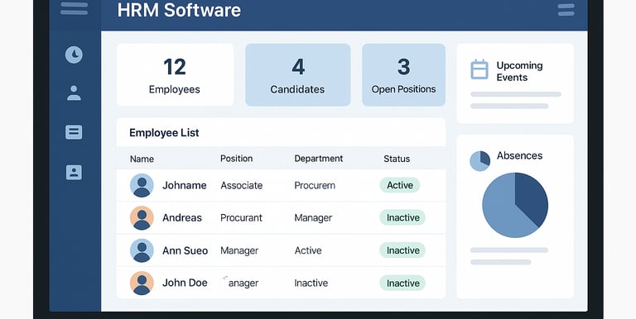Click the Inactive status badge for Andreas

pyautogui.click(x=402, y=217)
